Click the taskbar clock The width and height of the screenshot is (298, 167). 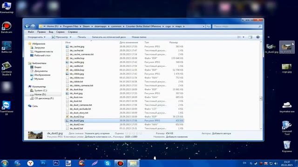click(287, 163)
